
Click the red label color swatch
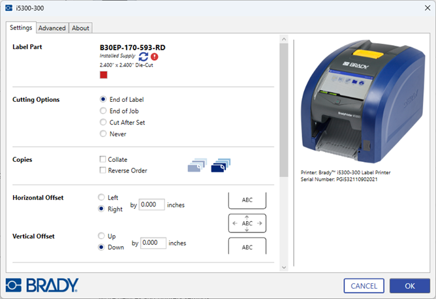coord(103,75)
